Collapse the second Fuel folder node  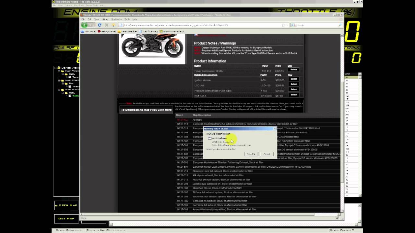[x=63, y=83]
